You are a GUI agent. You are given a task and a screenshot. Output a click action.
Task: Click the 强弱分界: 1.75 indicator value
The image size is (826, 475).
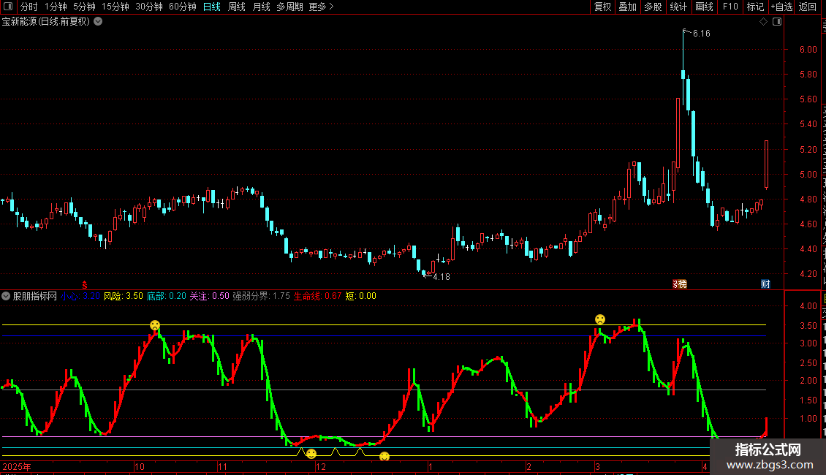[261, 296]
